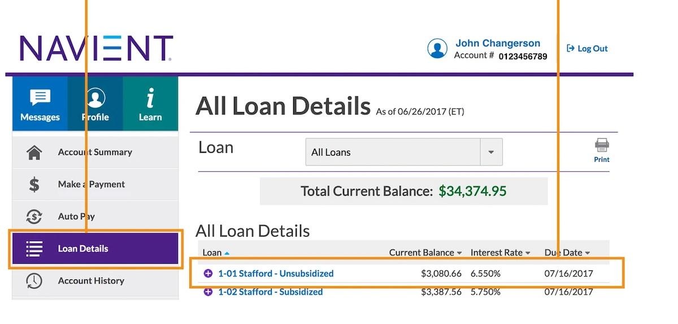
Task: Go to Account Summary in the sidebar
Action: click(95, 152)
